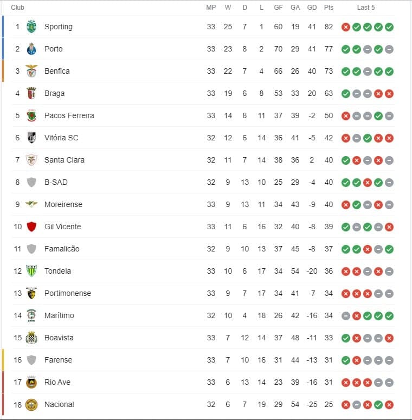Click the Sporting club crest icon
Screen dimensions: 412x420
tap(31, 27)
